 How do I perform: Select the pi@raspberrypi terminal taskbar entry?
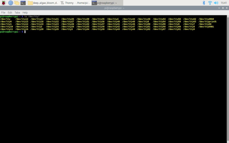point(107,3)
